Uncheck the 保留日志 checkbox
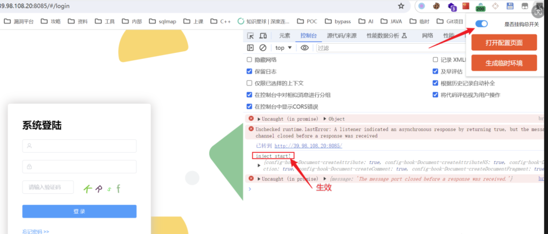The width and height of the screenshot is (548, 234). coord(249,72)
